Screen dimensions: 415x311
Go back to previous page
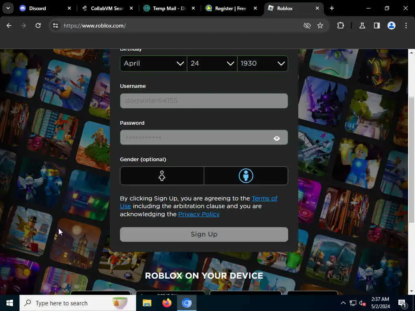(x=9, y=26)
